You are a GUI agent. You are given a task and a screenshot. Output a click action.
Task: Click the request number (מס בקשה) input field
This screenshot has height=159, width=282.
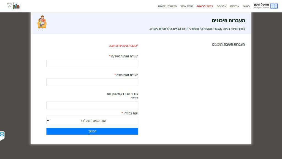[92, 105]
